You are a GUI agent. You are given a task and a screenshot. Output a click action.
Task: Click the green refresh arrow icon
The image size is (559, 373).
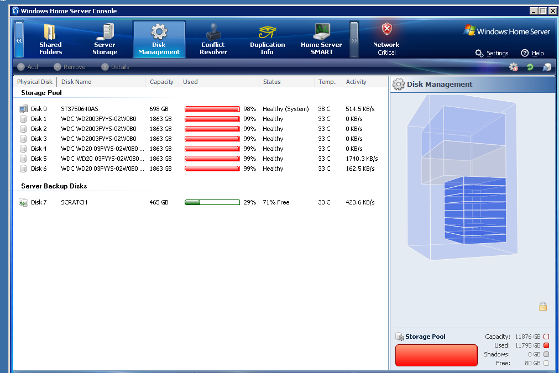(530, 67)
